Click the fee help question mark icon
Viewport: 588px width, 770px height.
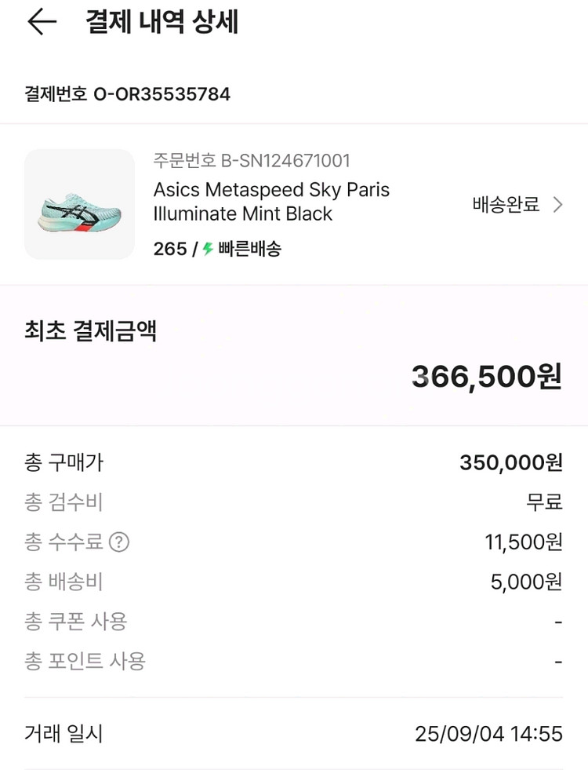[x=119, y=542]
